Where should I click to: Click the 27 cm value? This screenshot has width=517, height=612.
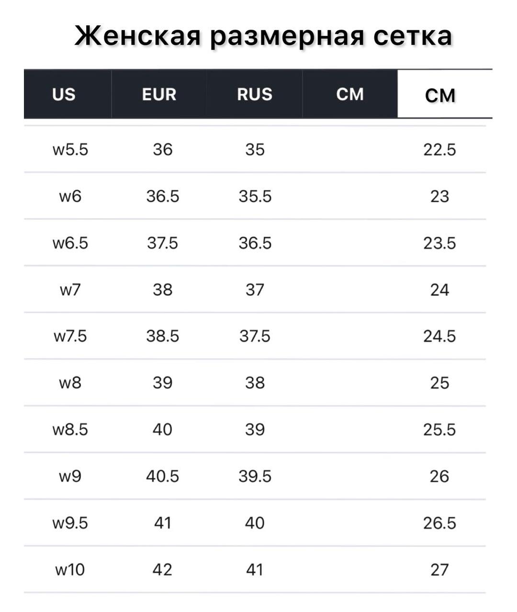coord(439,569)
